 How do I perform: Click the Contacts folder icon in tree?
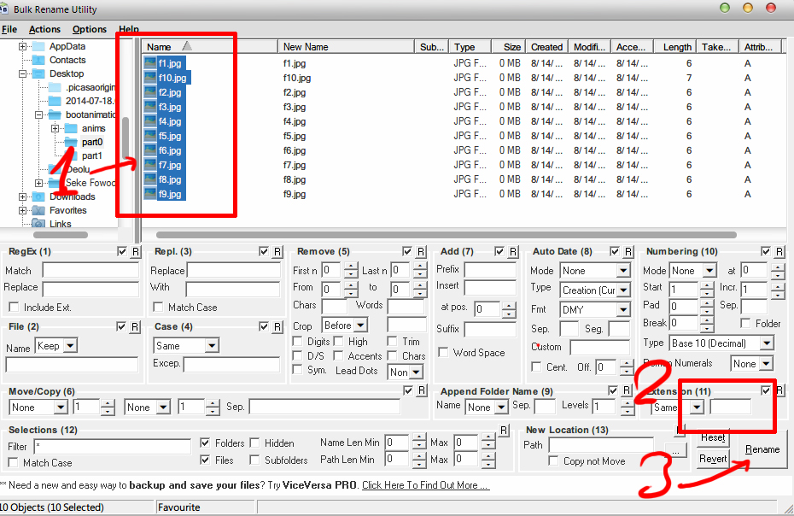(38, 60)
